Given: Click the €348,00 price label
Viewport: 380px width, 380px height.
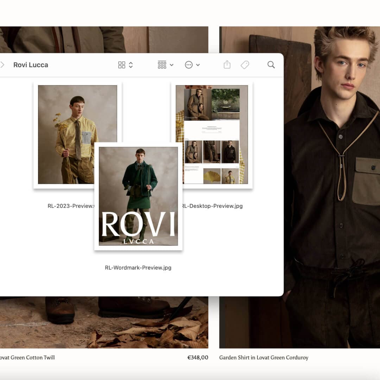Looking at the screenshot, I should [197, 357].
